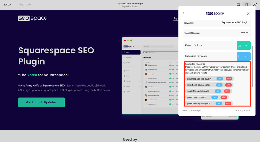Screen dimensions: 260x142
Task: Click the Get Launch Updates button
Action: 41,102
